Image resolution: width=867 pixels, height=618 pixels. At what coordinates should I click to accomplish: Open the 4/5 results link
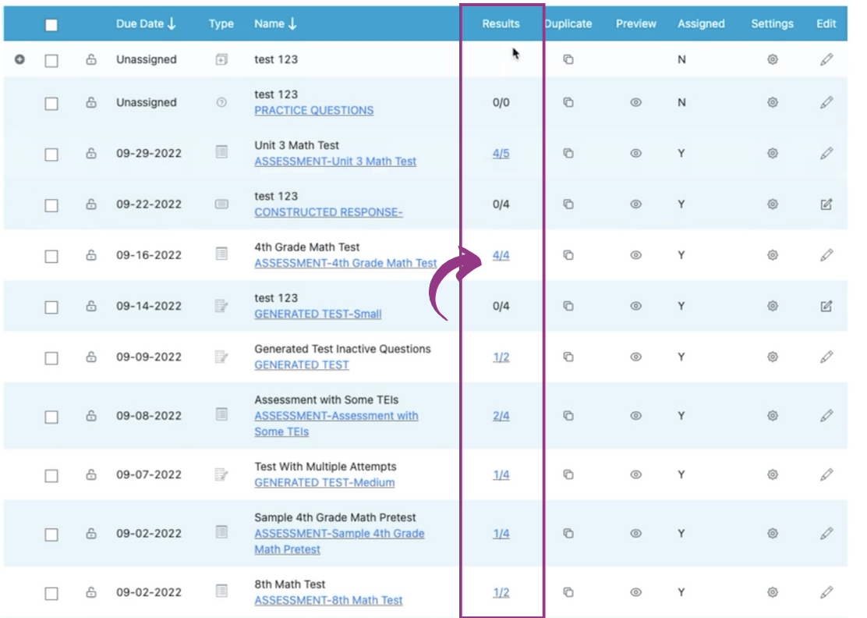(x=501, y=154)
